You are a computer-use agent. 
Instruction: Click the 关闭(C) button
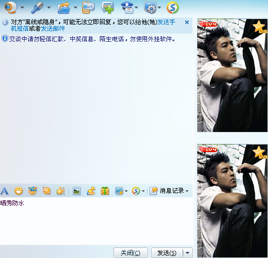[x=130, y=252]
